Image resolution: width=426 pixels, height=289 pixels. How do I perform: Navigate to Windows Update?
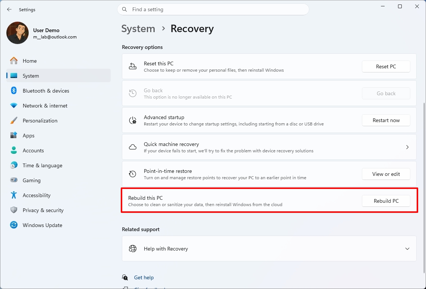pyautogui.click(x=59, y=225)
